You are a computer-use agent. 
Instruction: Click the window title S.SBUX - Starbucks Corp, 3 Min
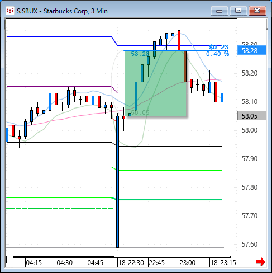tap(62, 11)
